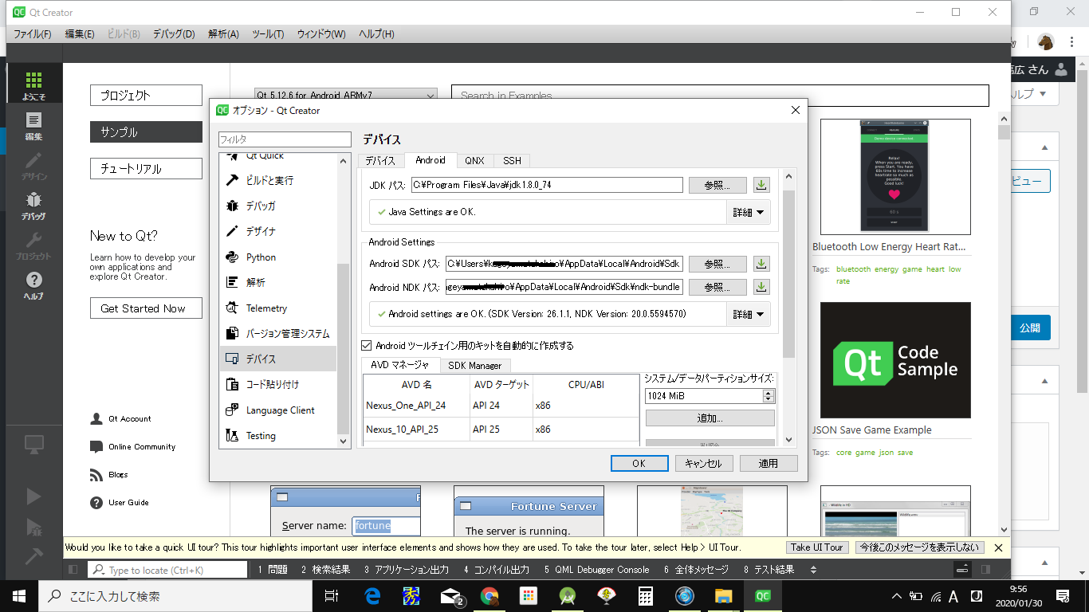Click the JDK path input field
Image resolution: width=1089 pixels, height=612 pixels.
pyautogui.click(x=547, y=185)
